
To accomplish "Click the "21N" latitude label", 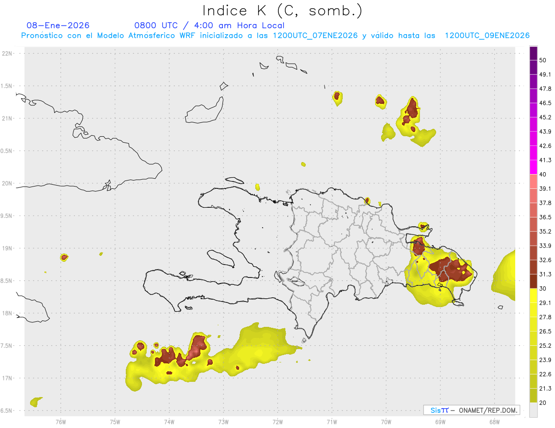I will (x=7, y=118).
